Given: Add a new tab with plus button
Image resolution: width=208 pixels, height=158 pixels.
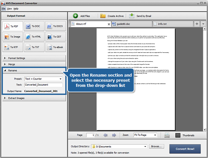Looking at the screenshot, I should pyautogui.click(x=197, y=24).
